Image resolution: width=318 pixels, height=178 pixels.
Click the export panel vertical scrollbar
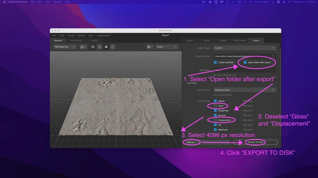pyautogui.click(x=280, y=92)
